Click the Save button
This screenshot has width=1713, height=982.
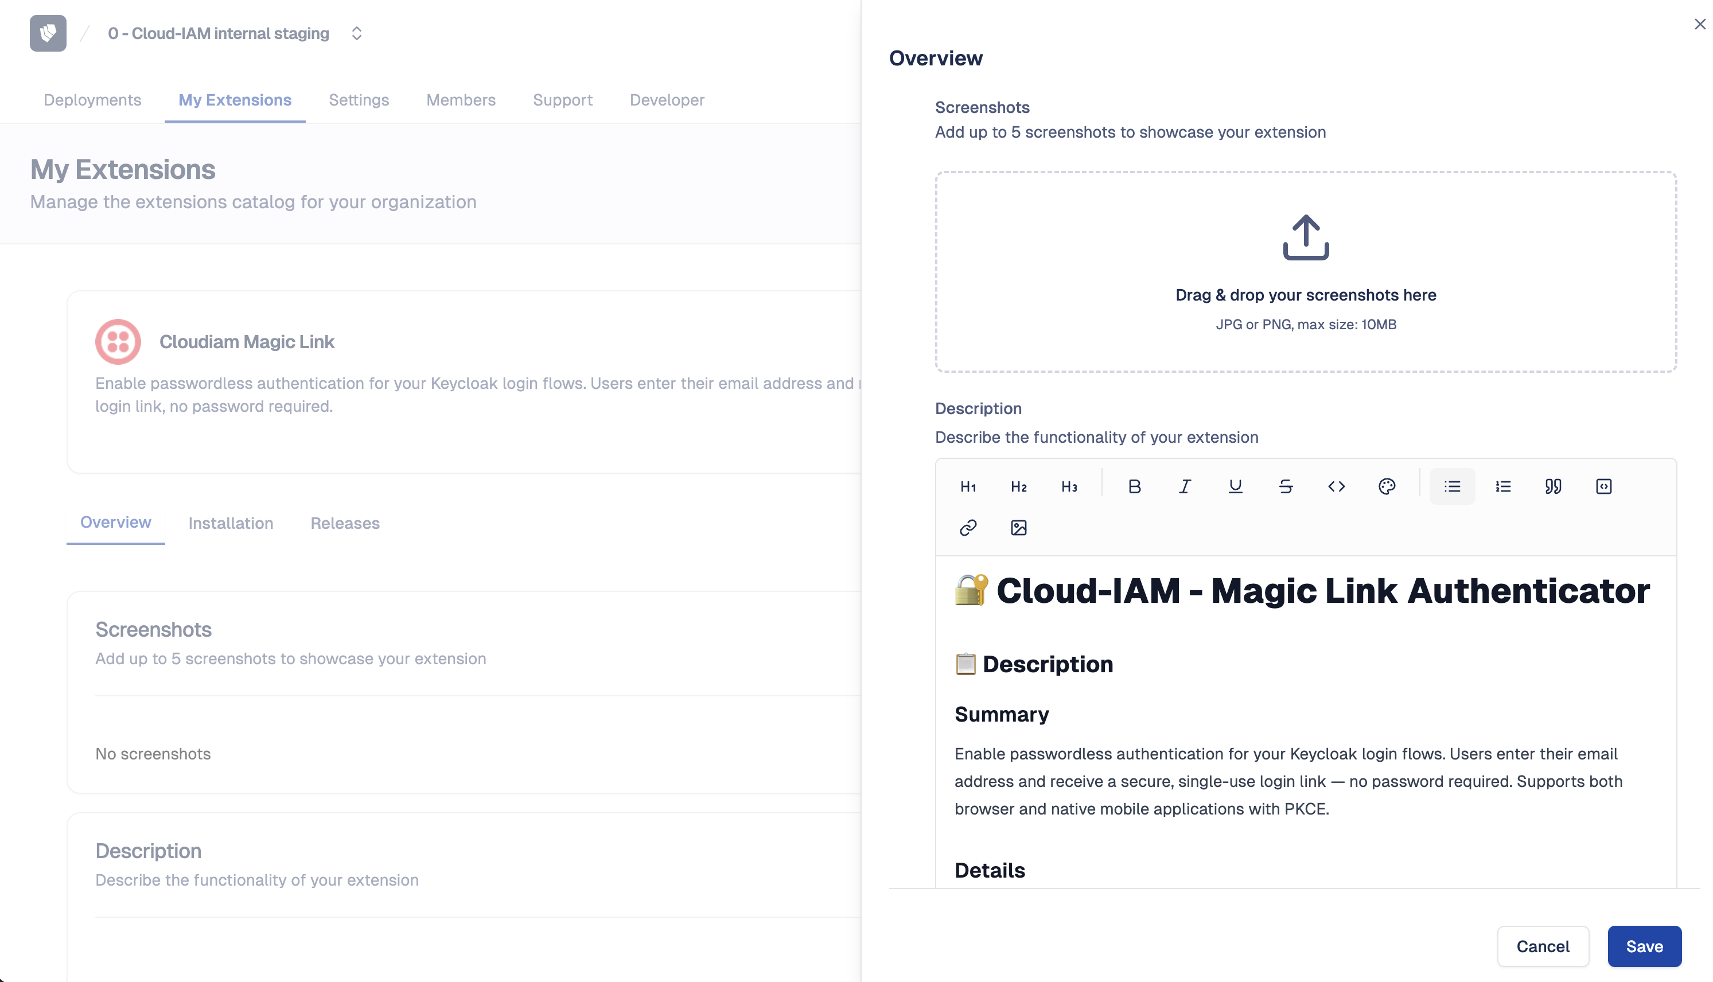tap(1644, 946)
